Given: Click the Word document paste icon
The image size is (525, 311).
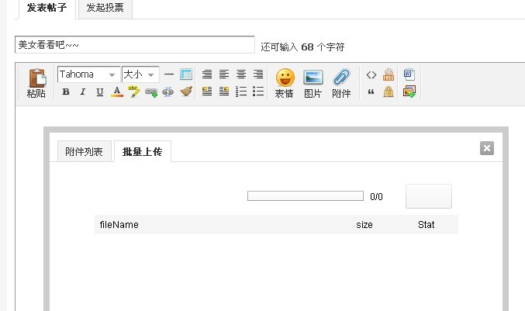Looking at the screenshot, I should tap(409, 74).
